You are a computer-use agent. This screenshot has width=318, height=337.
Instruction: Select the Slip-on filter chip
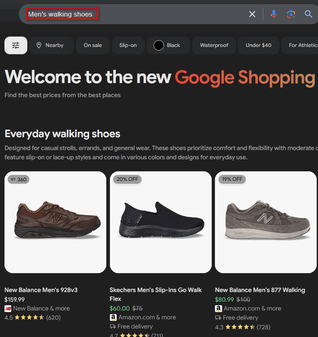(x=128, y=46)
